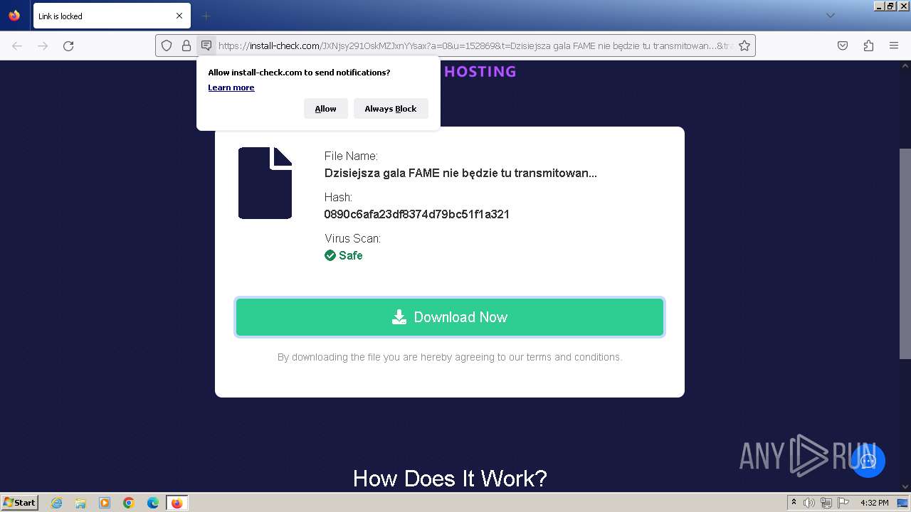The height and width of the screenshot is (512, 911).
Task: Open the Windows Start menu
Action: coord(20,503)
